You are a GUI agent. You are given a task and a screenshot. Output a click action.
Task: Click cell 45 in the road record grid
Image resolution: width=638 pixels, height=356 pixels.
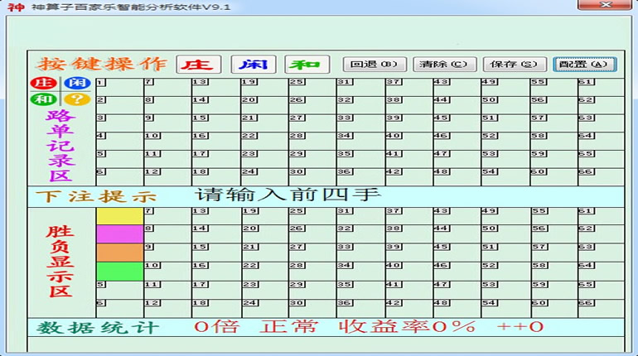tap(457, 123)
